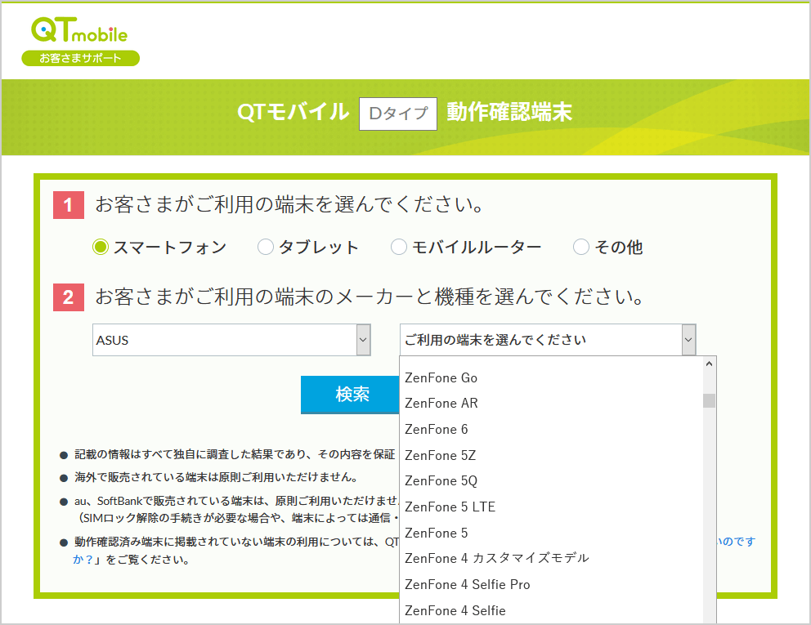
Task: Select ZenFone 4 Selfie Pro option
Action: point(551,584)
